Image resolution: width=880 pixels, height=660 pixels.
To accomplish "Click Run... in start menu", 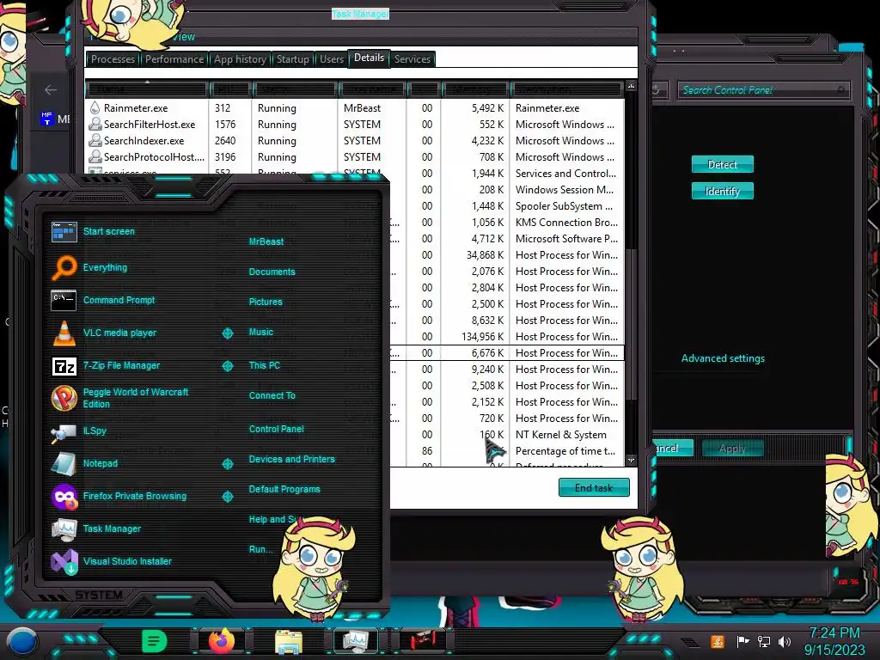I will (260, 549).
